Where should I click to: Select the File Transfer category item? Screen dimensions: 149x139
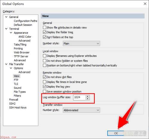pyautogui.click(x=16, y=64)
